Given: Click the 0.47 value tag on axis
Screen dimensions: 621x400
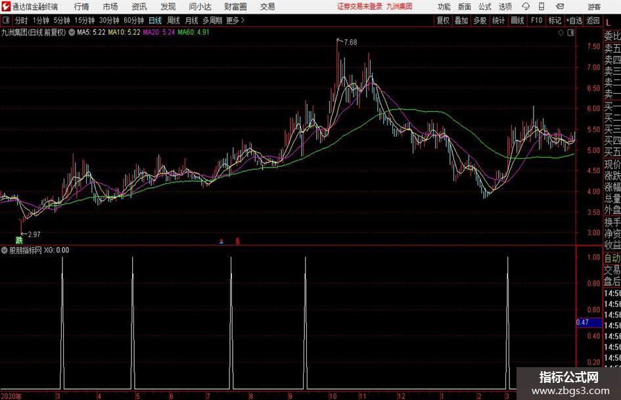Looking at the screenshot, I should click(589, 322).
